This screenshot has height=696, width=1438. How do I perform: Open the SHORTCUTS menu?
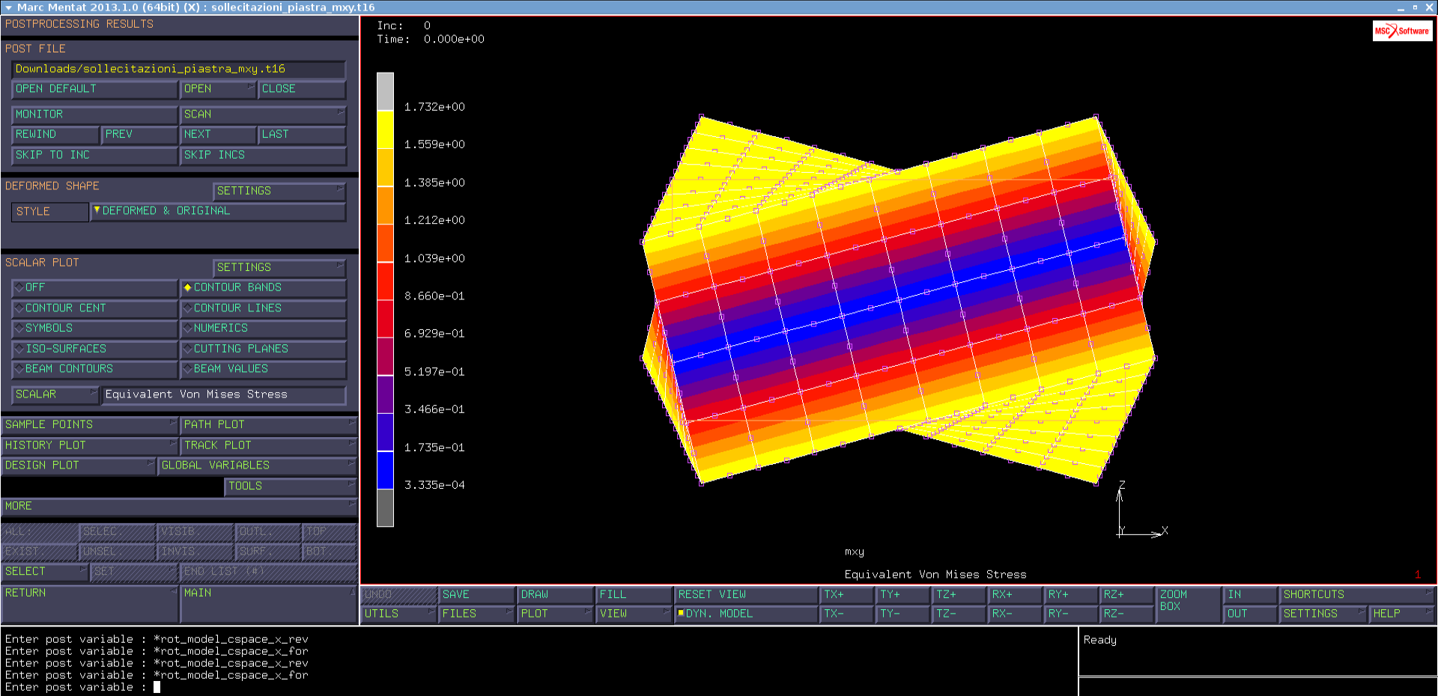[1356, 594]
